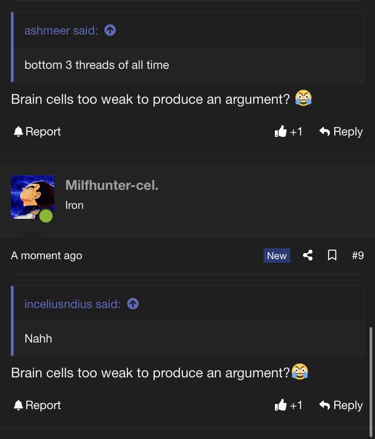Click bell icon Report under upper post
Image resolution: width=375 pixels, height=439 pixels.
(x=37, y=131)
